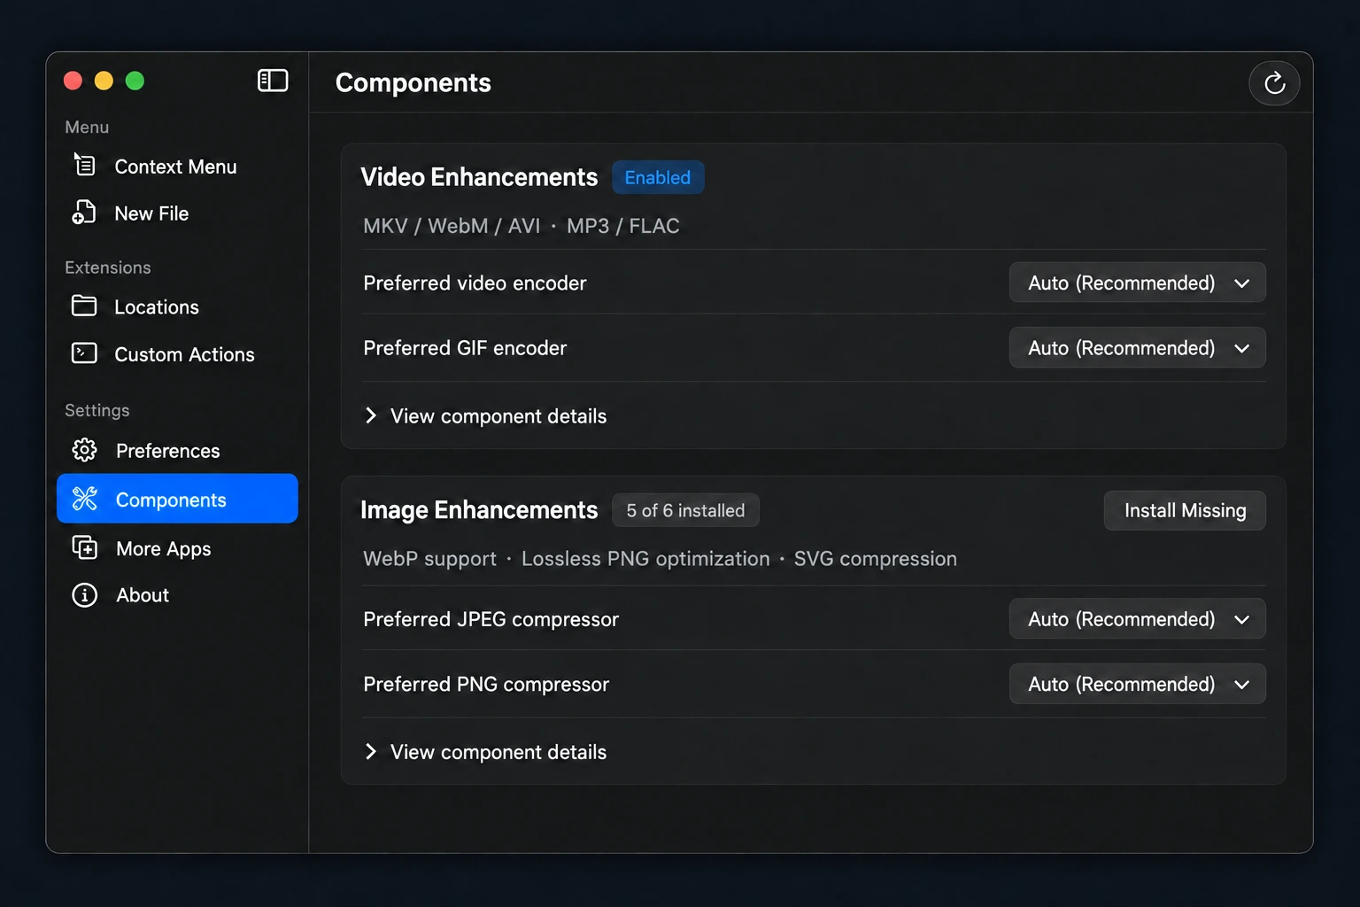Click the MKV / WebM / AVI text
The height and width of the screenshot is (907, 1360).
(x=452, y=226)
